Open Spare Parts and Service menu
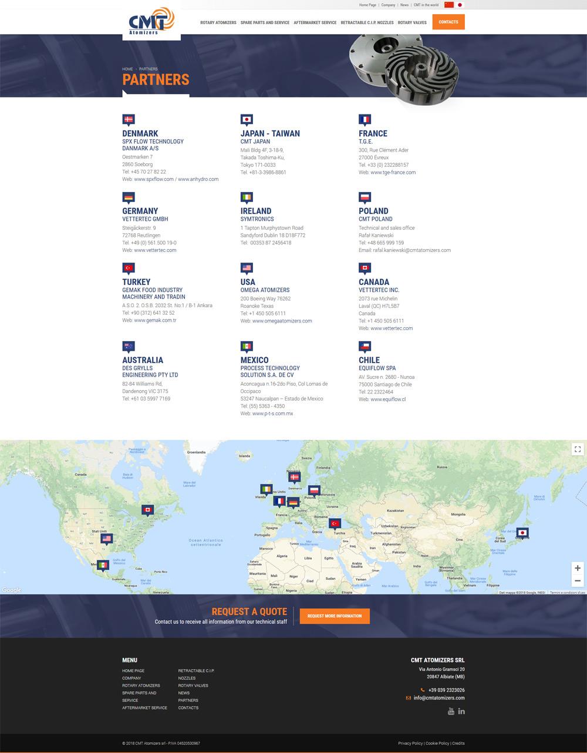The width and height of the screenshot is (587, 753). click(x=265, y=22)
